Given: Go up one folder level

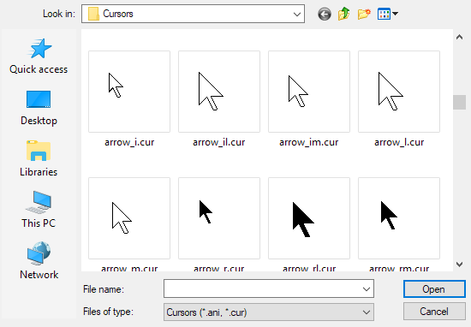Looking at the screenshot, I should pyautogui.click(x=344, y=14).
